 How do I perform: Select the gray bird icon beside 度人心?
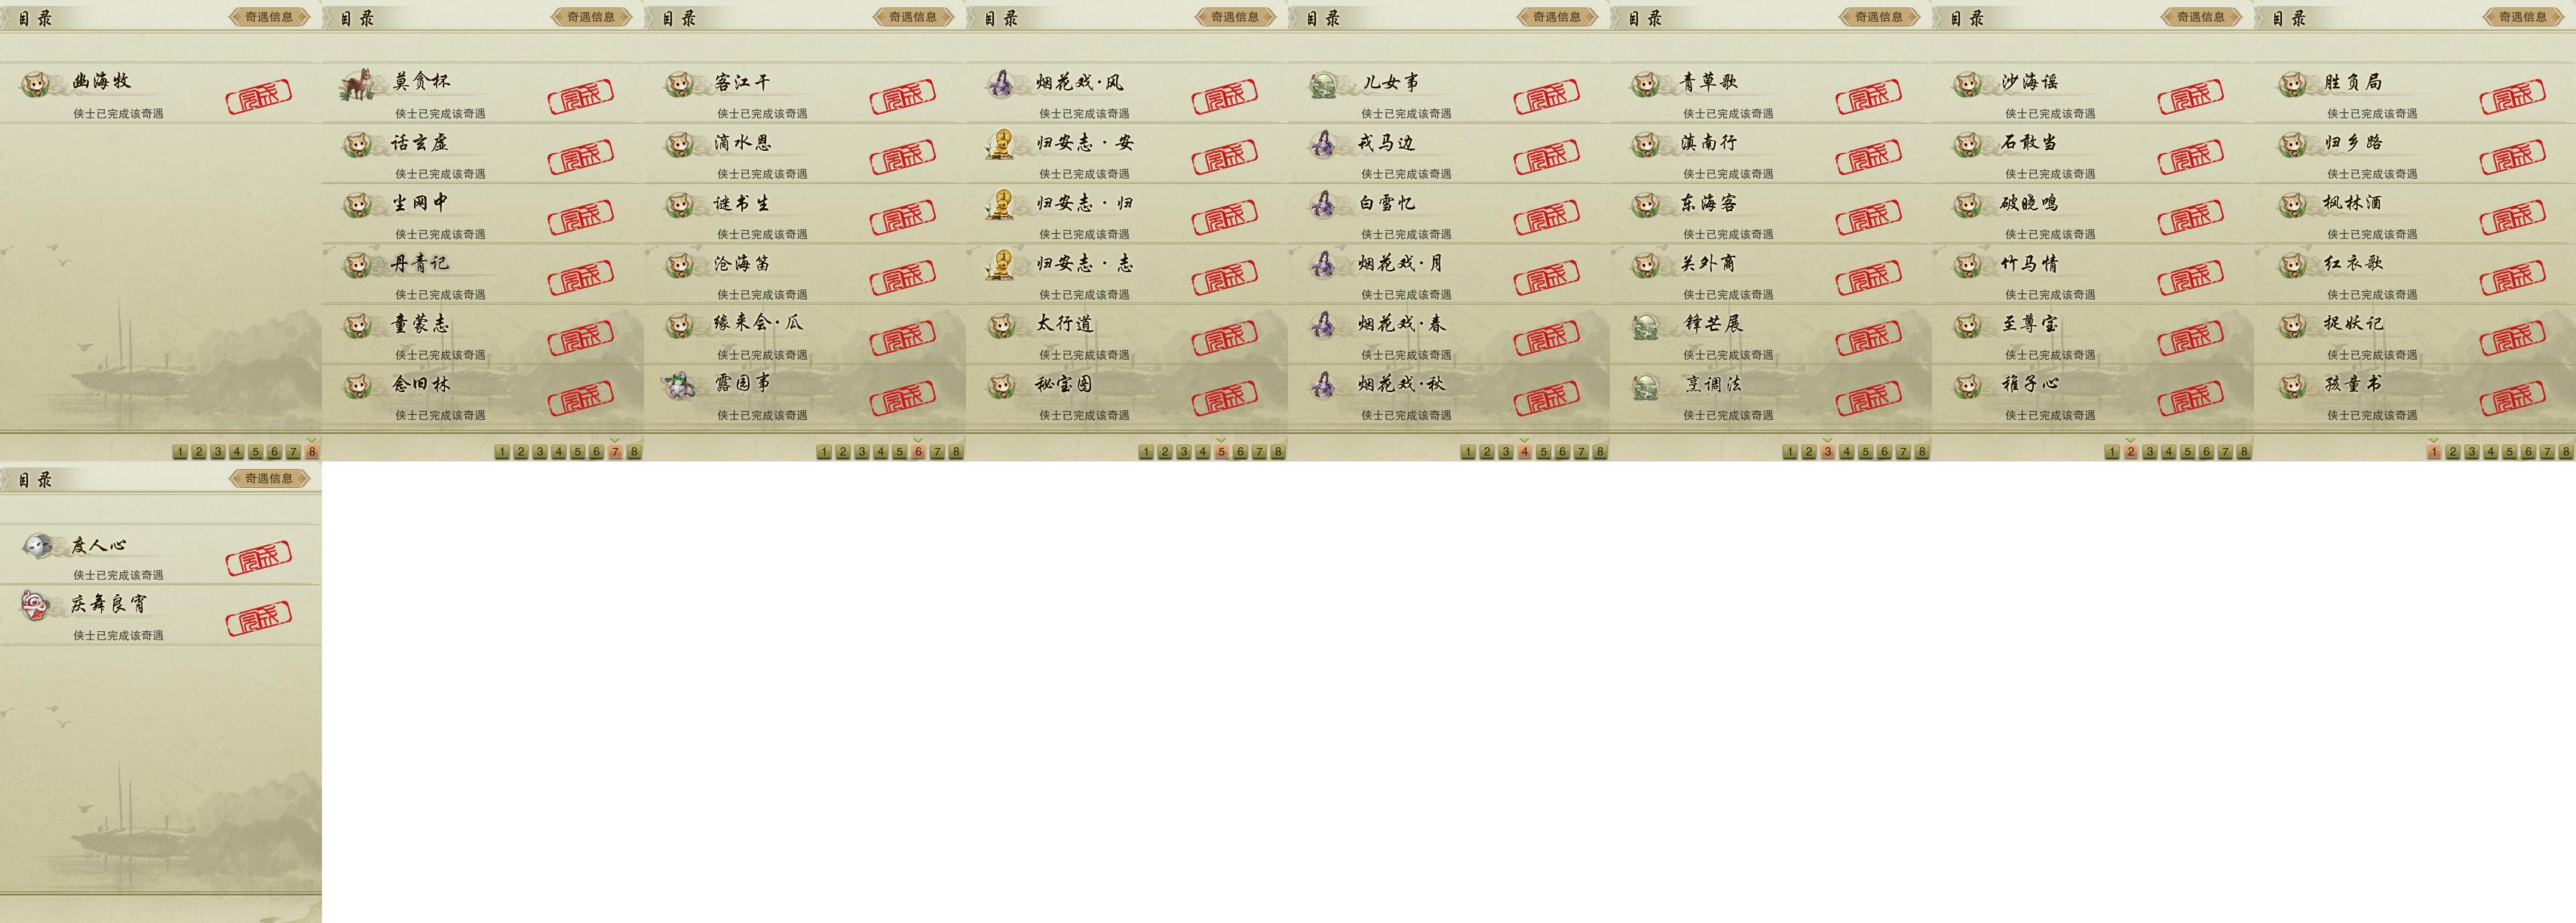pyautogui.click(x=37, y=546)
